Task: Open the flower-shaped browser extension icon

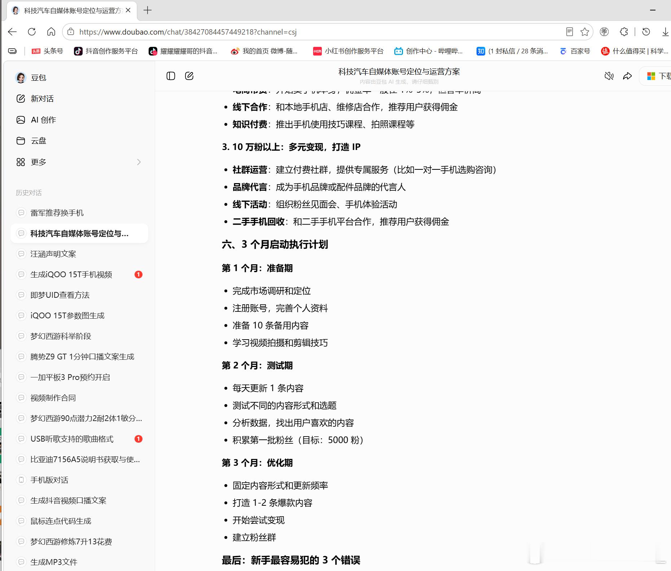Action: (604, 32)
